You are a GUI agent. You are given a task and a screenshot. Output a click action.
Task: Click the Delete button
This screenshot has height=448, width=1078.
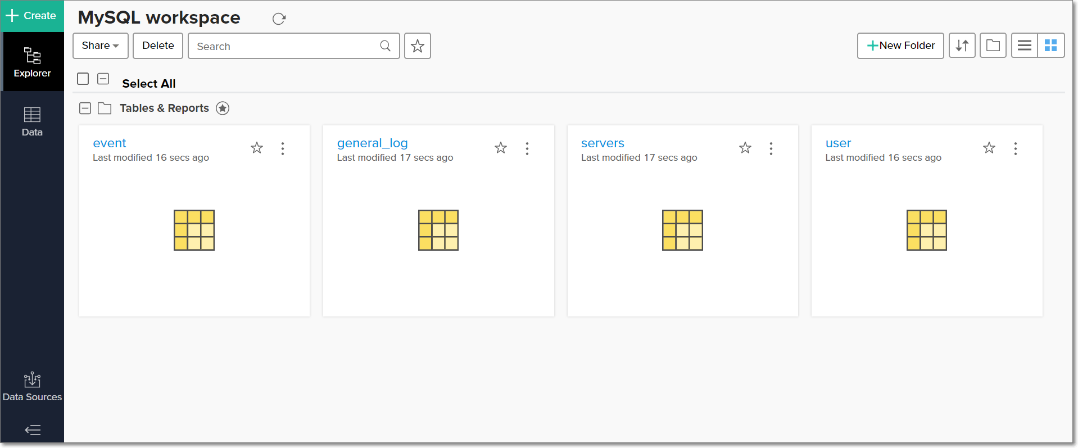click(x=158, y=46)
